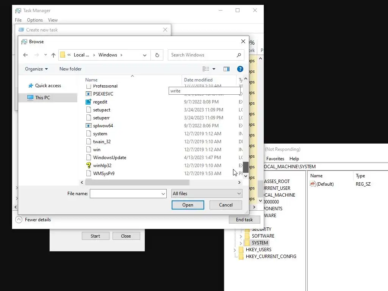The height and width of the screenshot is (291, 388).
Task: Click the file list vertical scrollbar thumb
Action: tap(246, 167)
